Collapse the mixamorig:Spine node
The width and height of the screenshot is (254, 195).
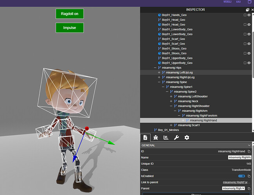pyautogui.click(x=159, y=82)
